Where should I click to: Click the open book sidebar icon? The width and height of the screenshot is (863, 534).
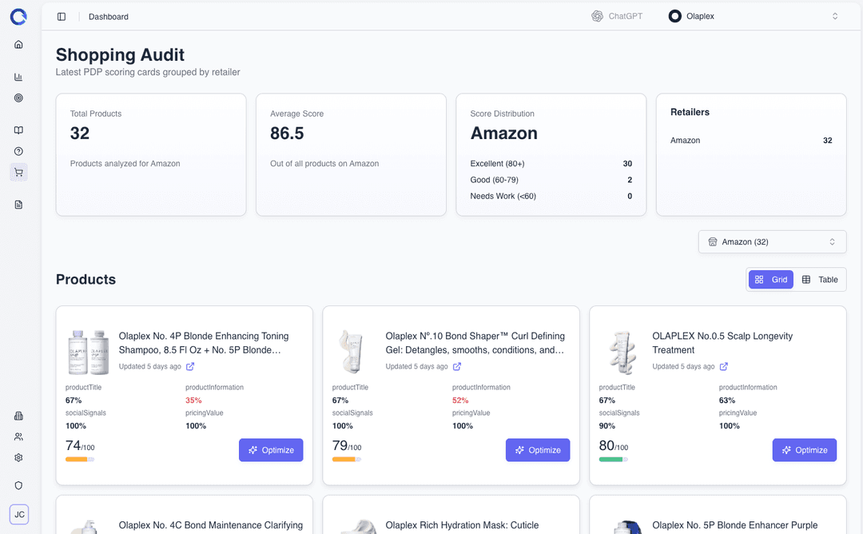point(18,130)
